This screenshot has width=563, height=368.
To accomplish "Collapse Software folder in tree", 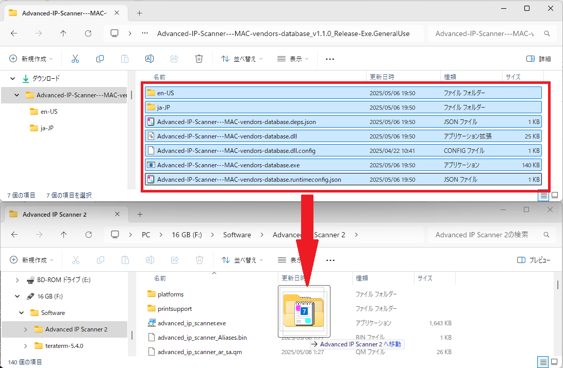I will tap(22, 313).
